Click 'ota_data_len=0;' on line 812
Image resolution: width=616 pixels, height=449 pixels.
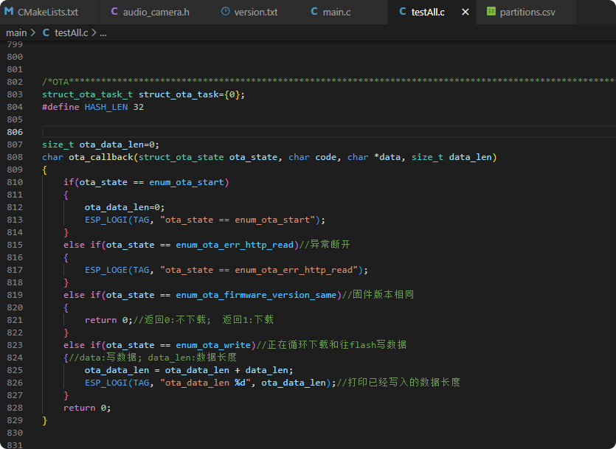coord(125,207)
